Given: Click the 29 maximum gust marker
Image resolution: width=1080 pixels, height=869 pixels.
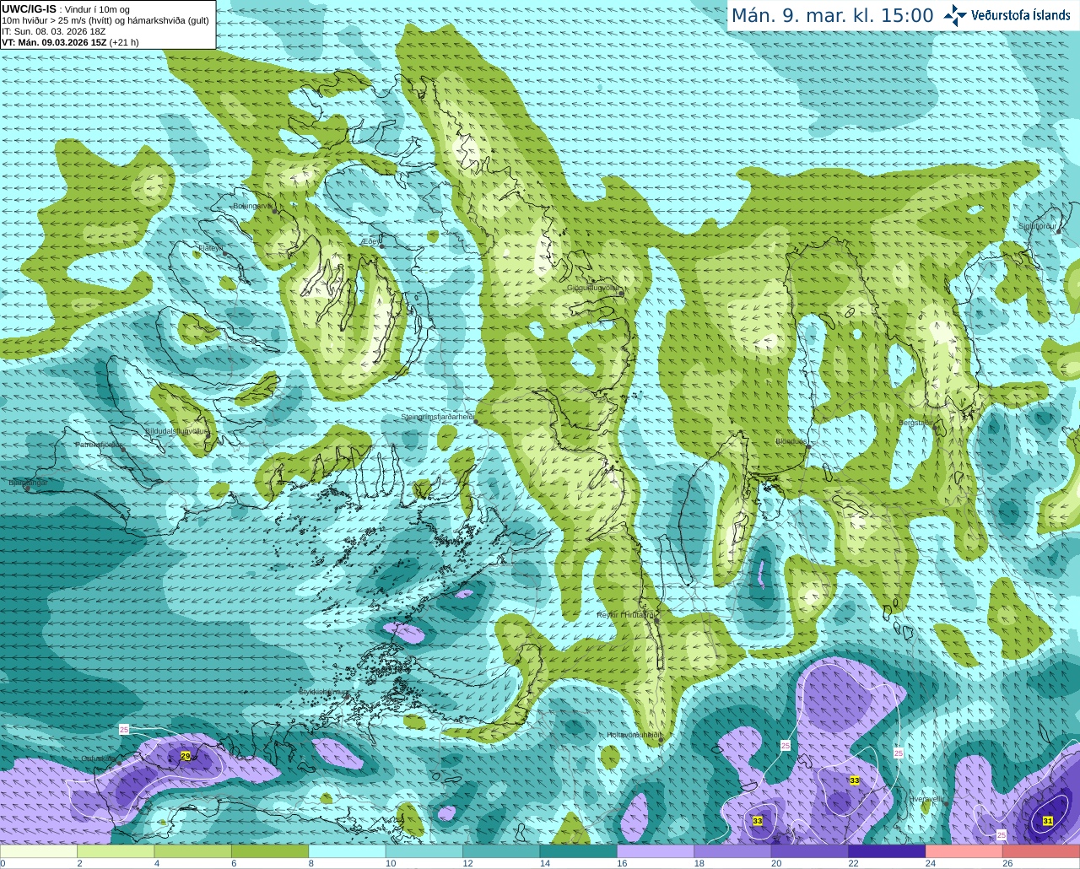Looking at the screenshot, I should click(186, 756).
